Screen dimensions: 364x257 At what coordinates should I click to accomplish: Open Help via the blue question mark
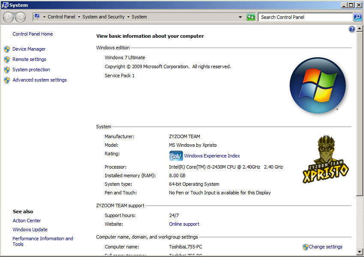352,29
